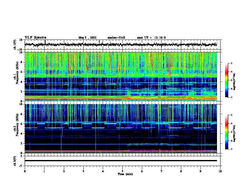Click the ch.1 color bar 'log(PSD)' label

coord(234,82)
